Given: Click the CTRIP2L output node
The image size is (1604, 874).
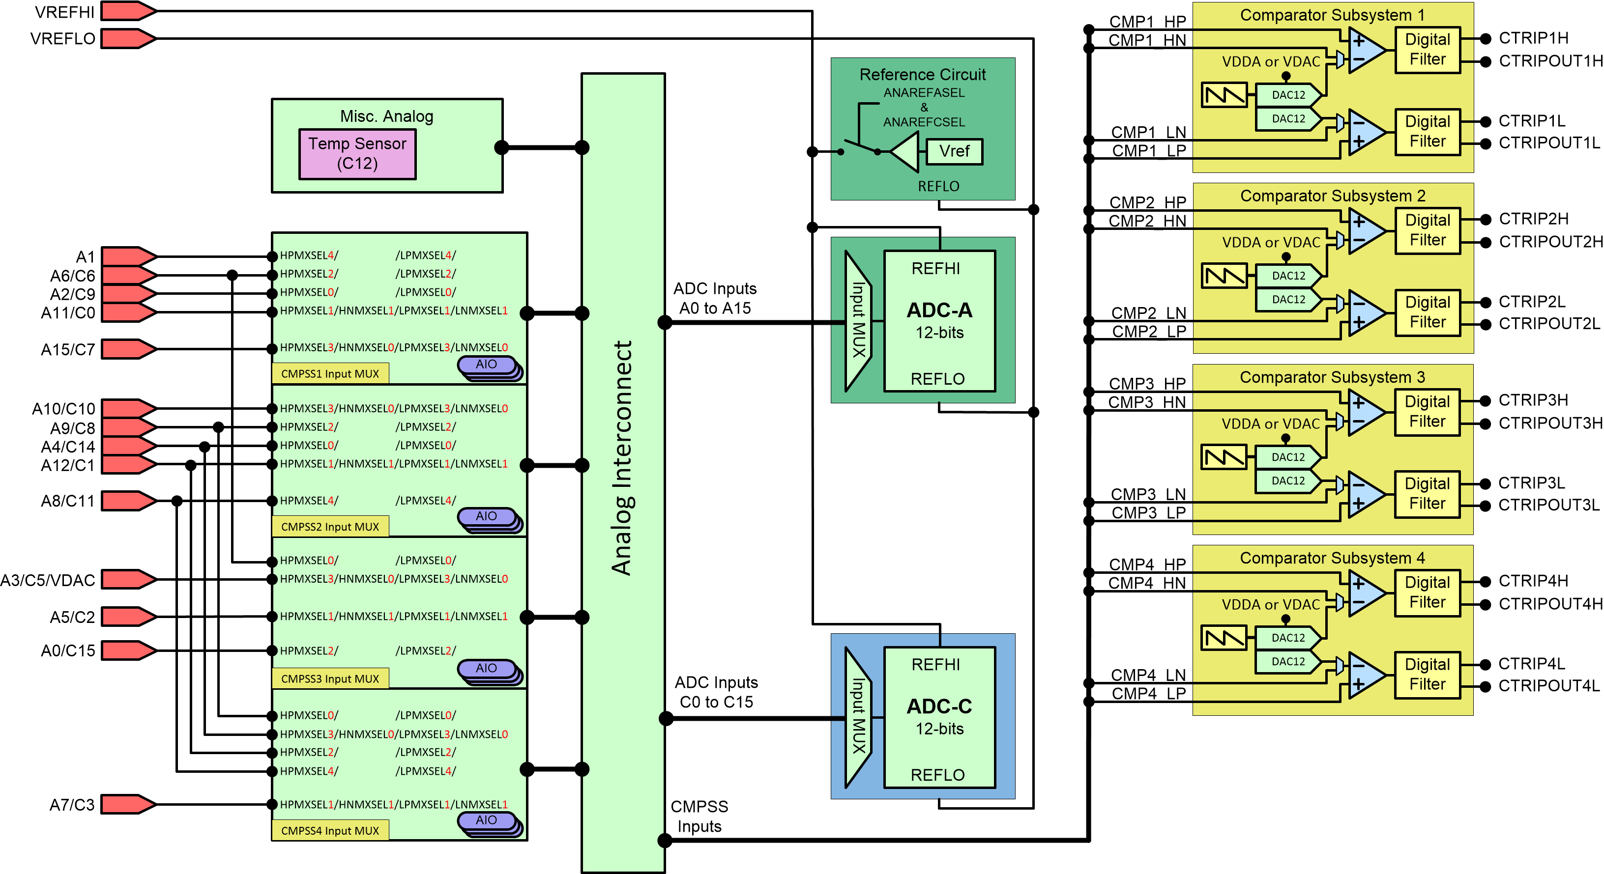Looking at the screenshot, I should click(x=1486, y=303).
